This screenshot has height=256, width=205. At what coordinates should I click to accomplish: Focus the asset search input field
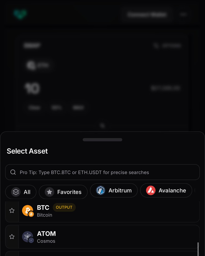[102, 172]
